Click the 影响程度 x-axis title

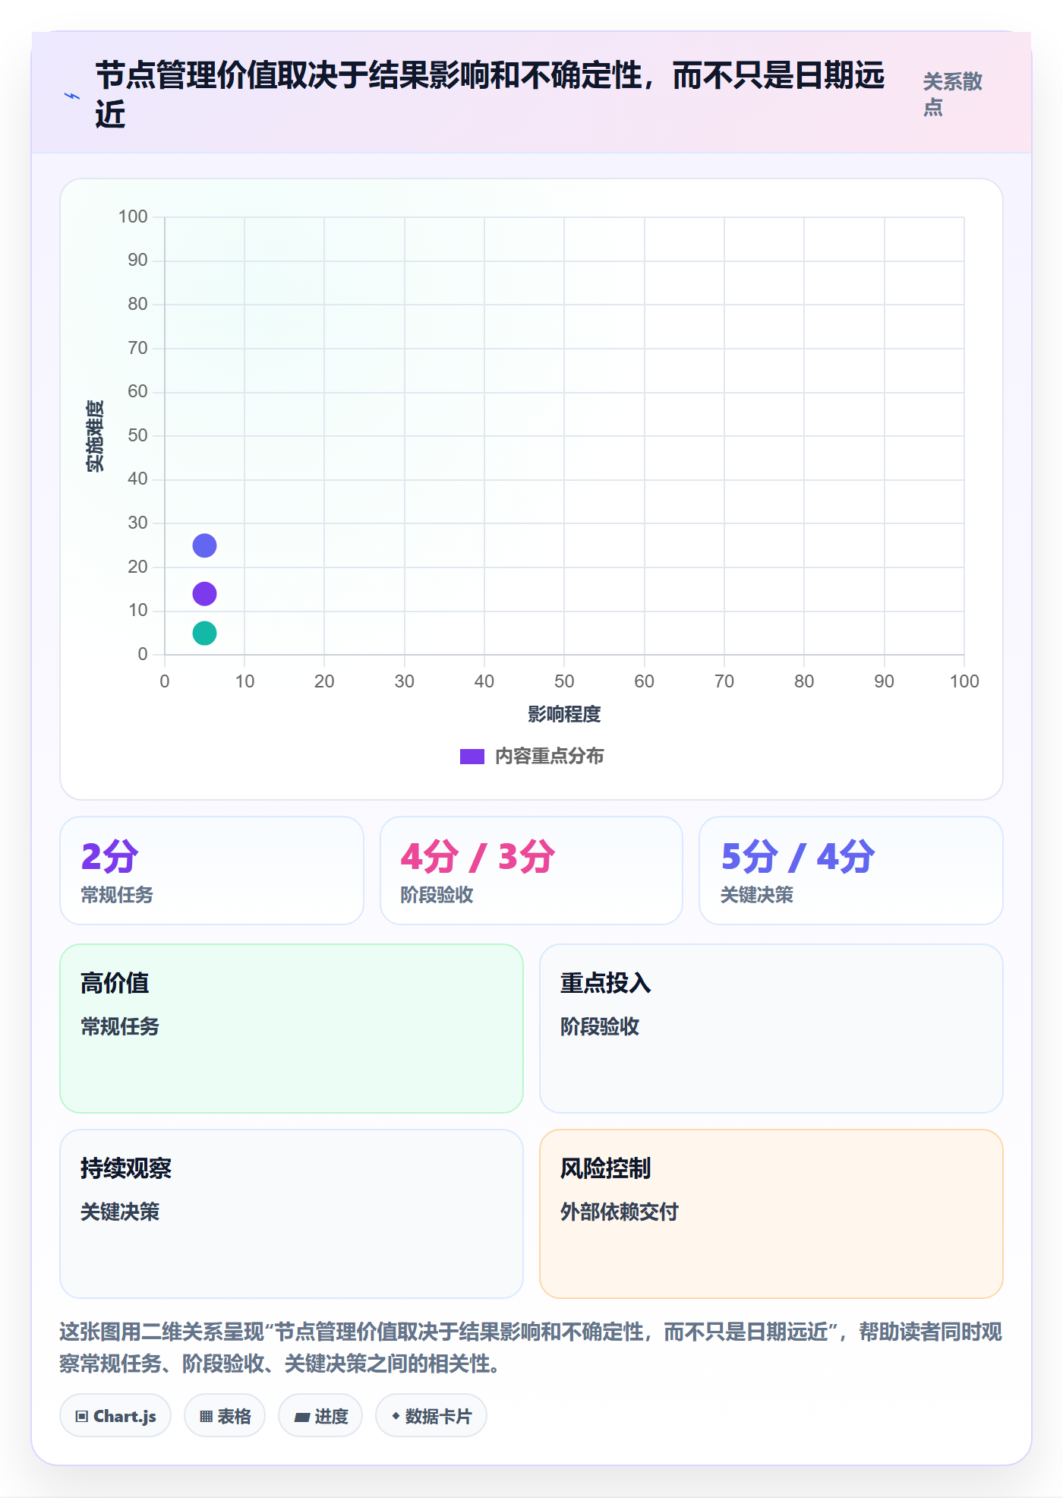pos(564,714)
